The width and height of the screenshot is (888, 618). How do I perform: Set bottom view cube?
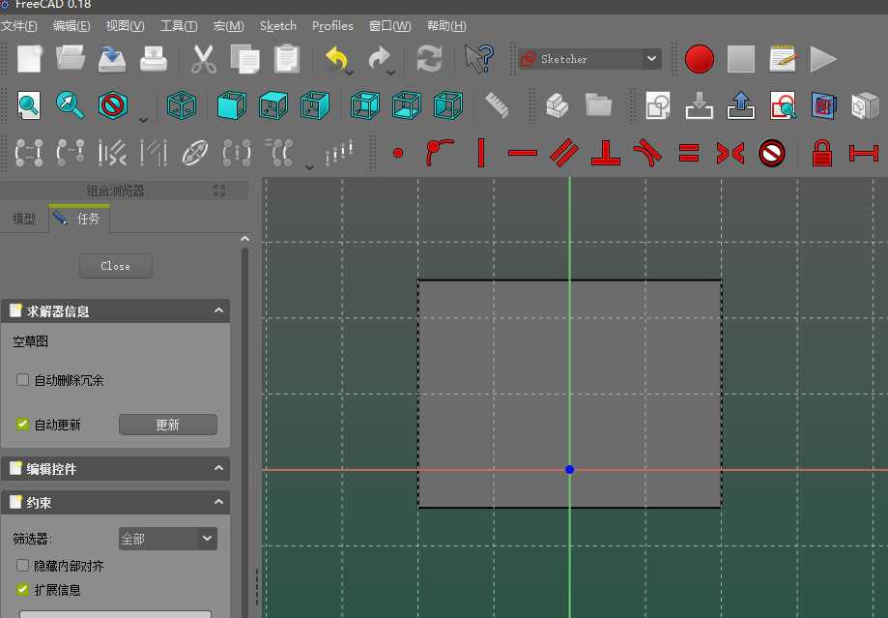[406, 105]
